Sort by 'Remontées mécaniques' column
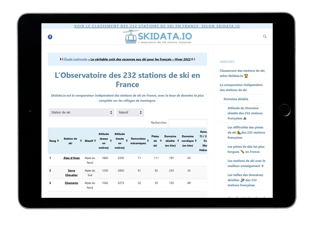 coord(139,141)
